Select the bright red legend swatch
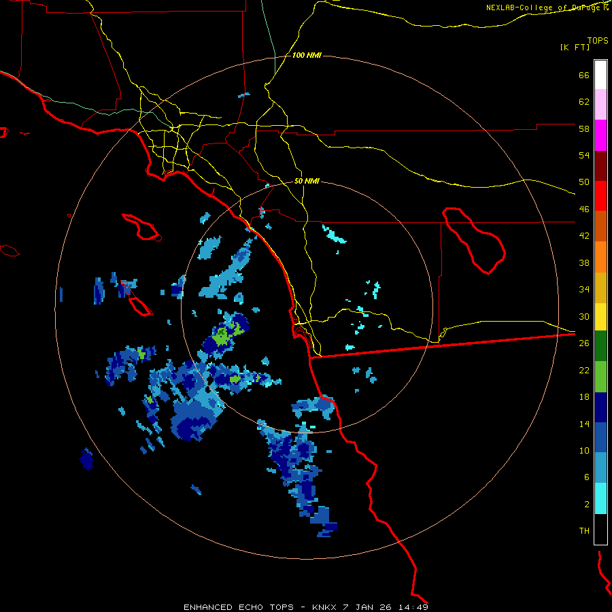This screenshot has height=612, width=612. tap(600, 196)
